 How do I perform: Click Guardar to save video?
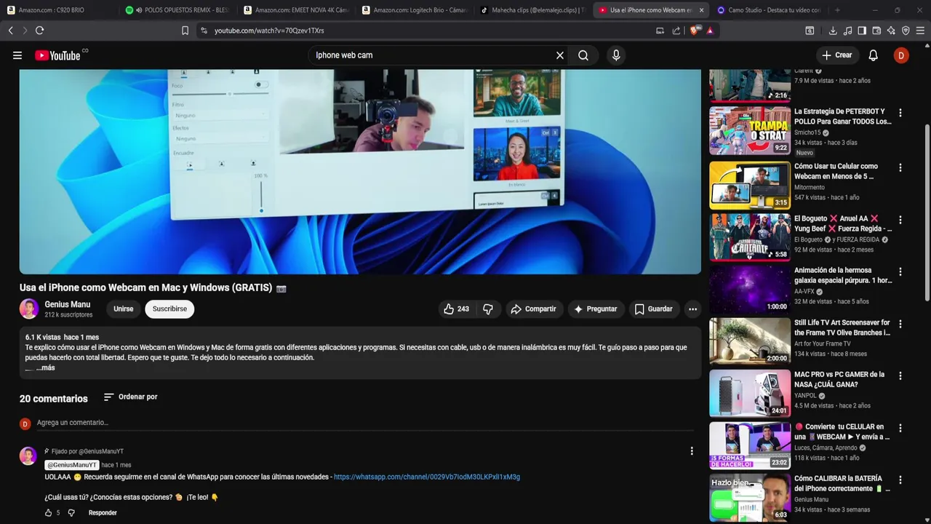[653, 309]
